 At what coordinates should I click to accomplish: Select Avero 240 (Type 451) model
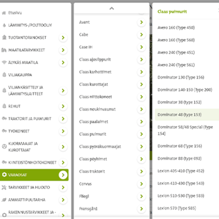(176, 52)
